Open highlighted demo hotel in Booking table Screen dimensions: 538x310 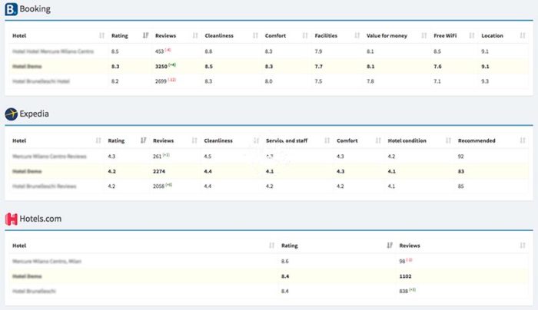tap(27, 67)
